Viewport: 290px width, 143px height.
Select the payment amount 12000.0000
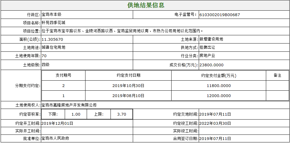coord(219,96)
